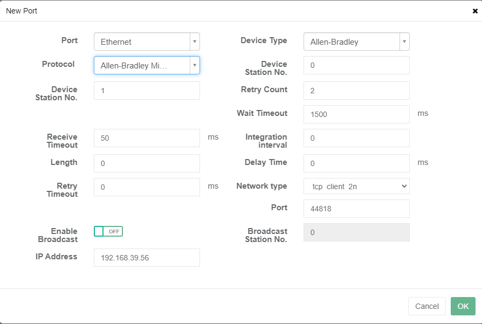Open the Device Type dropdown

tap(356, 42)
